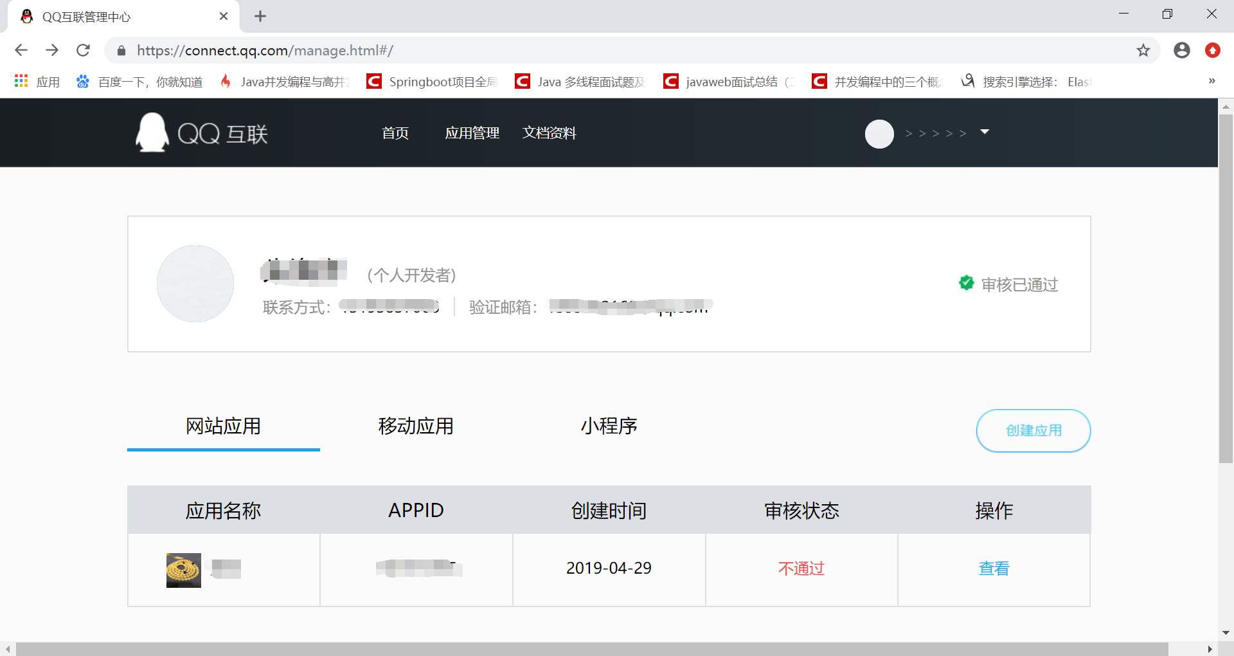1234x656 pixels.
Task: Click the developer profile avatar
Action: pyautogui.click(x=195, y=284)
